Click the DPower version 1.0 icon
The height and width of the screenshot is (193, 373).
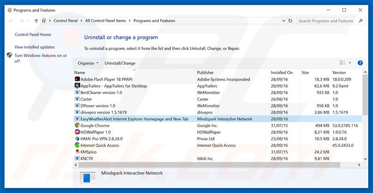pyautogui.click(x=77, y=106)
